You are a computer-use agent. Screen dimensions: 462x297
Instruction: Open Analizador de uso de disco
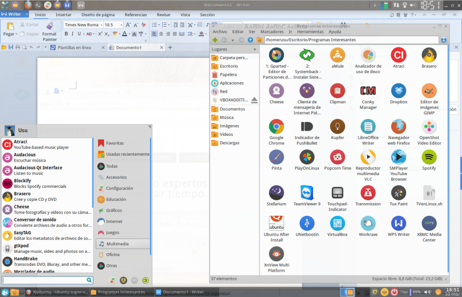(368, 55)
